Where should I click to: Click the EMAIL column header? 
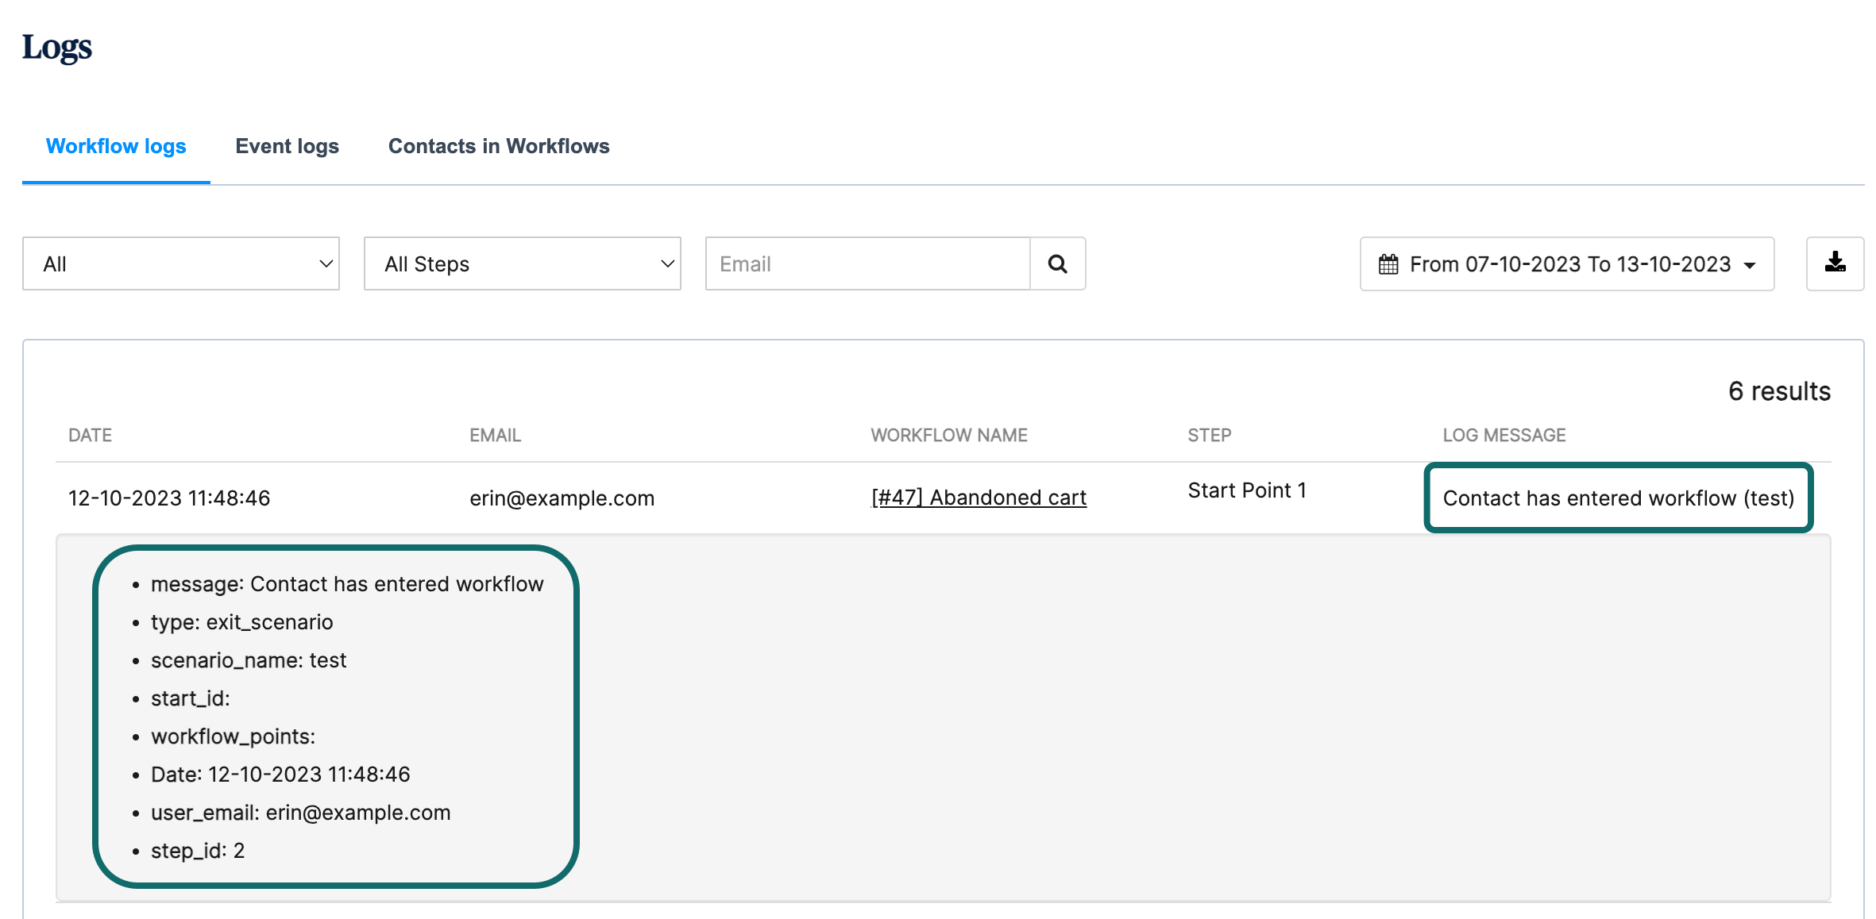pos(495,435)
